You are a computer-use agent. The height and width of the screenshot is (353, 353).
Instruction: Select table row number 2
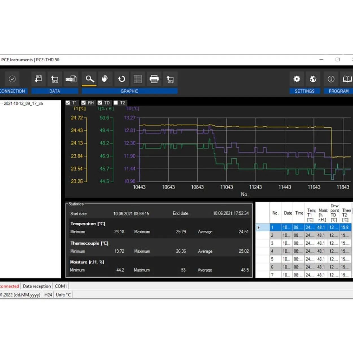click(x=304, y=235)
